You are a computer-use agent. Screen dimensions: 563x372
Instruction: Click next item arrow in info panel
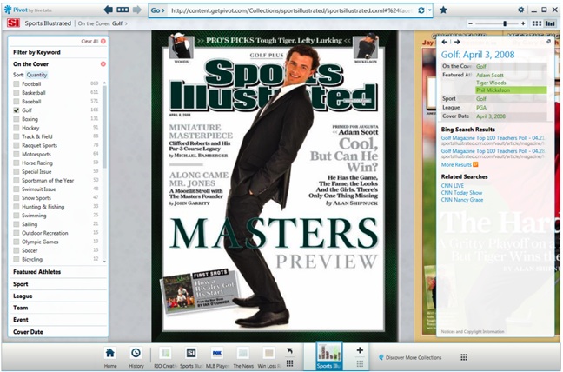[x=457, y=42]
